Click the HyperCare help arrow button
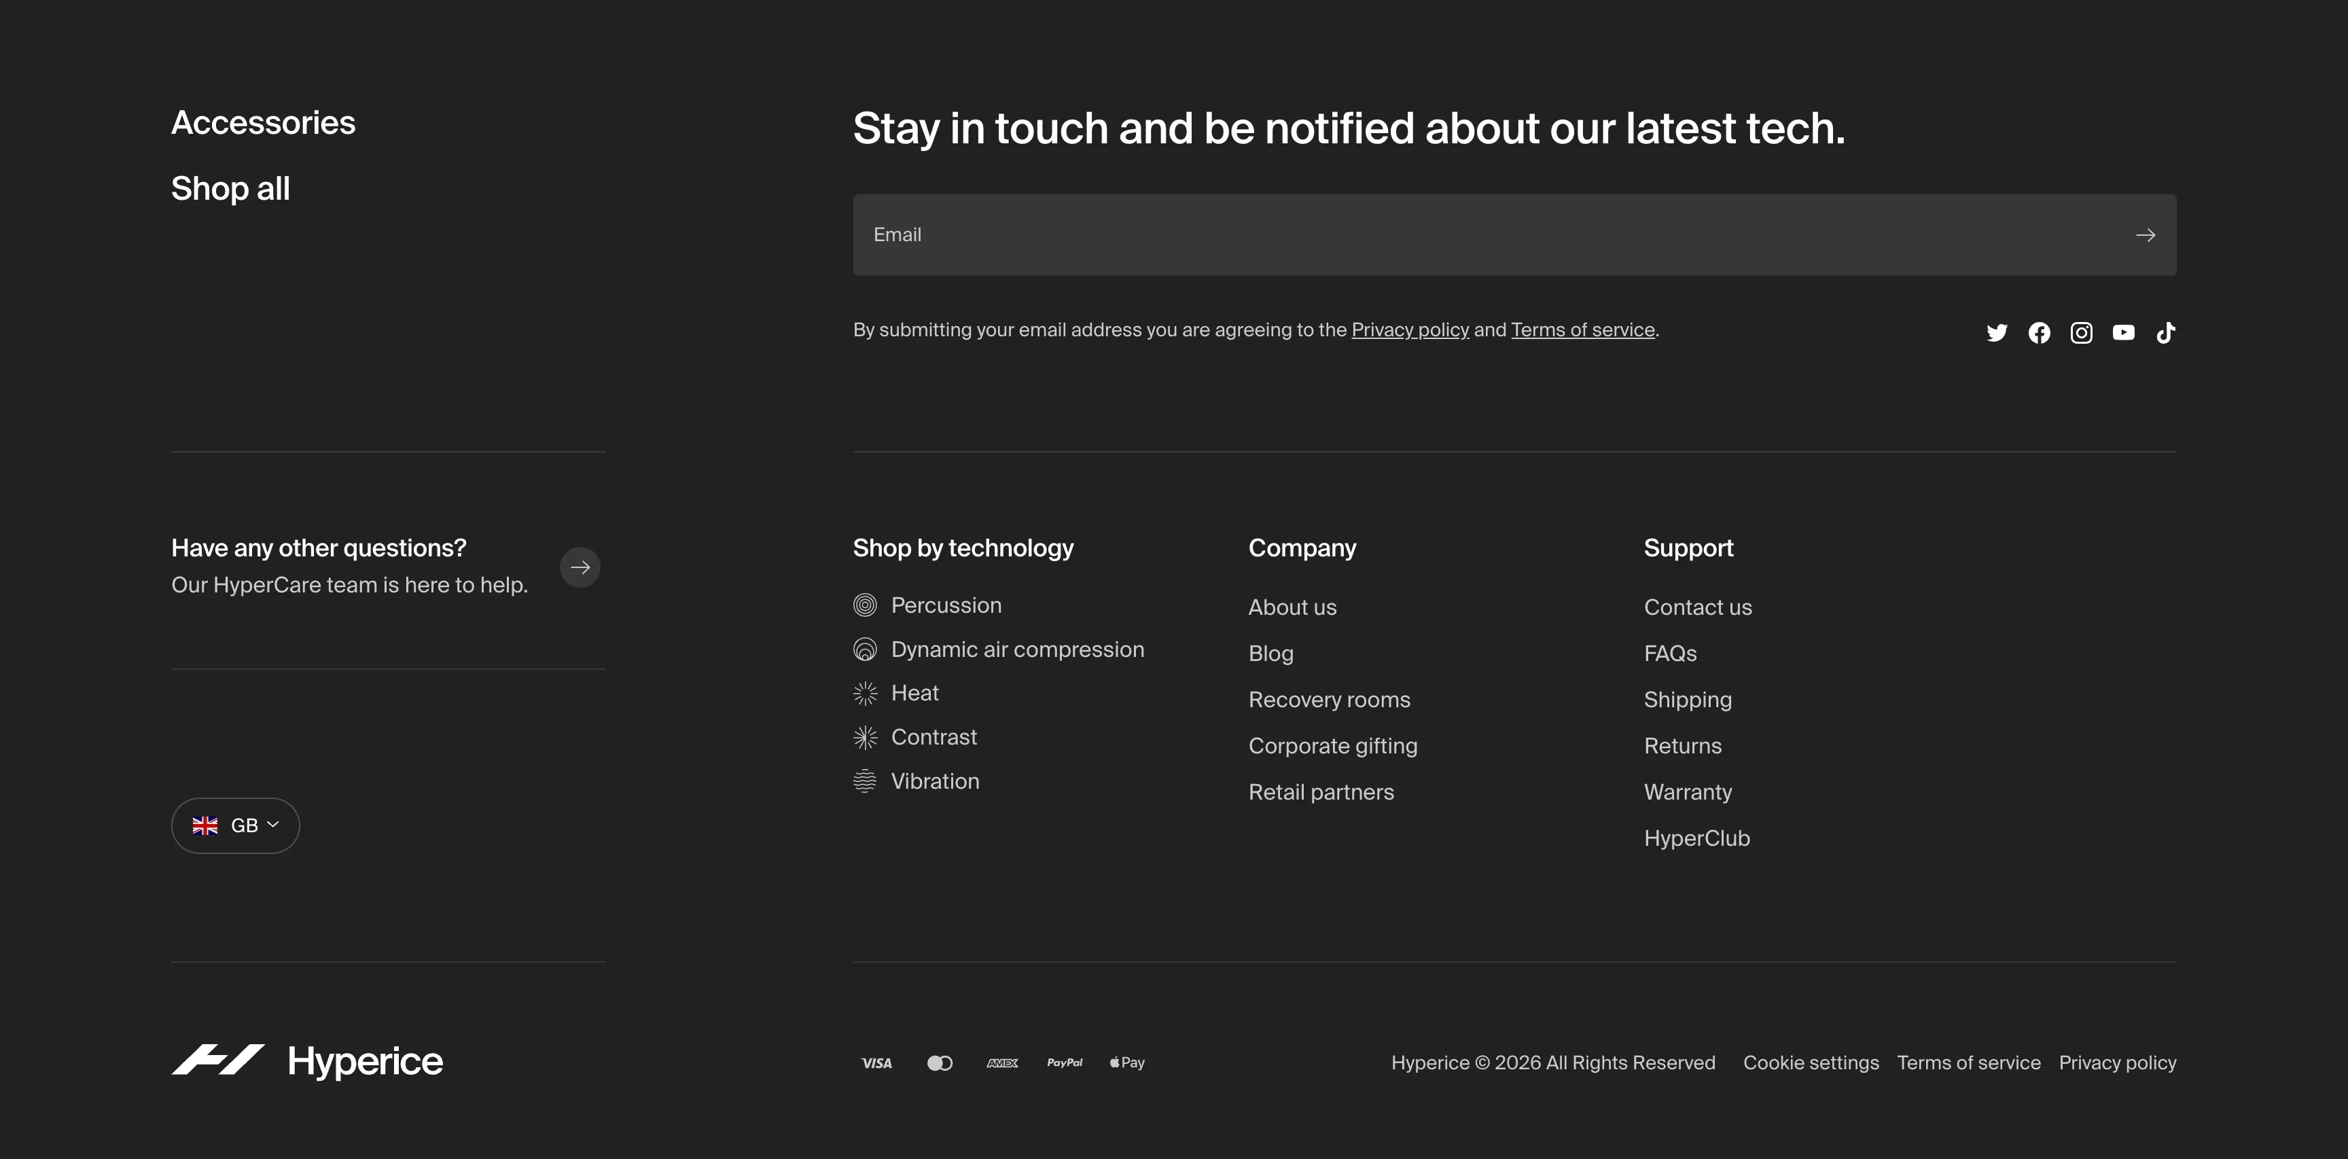The image size is (2348, 1159). pos(581,568)
